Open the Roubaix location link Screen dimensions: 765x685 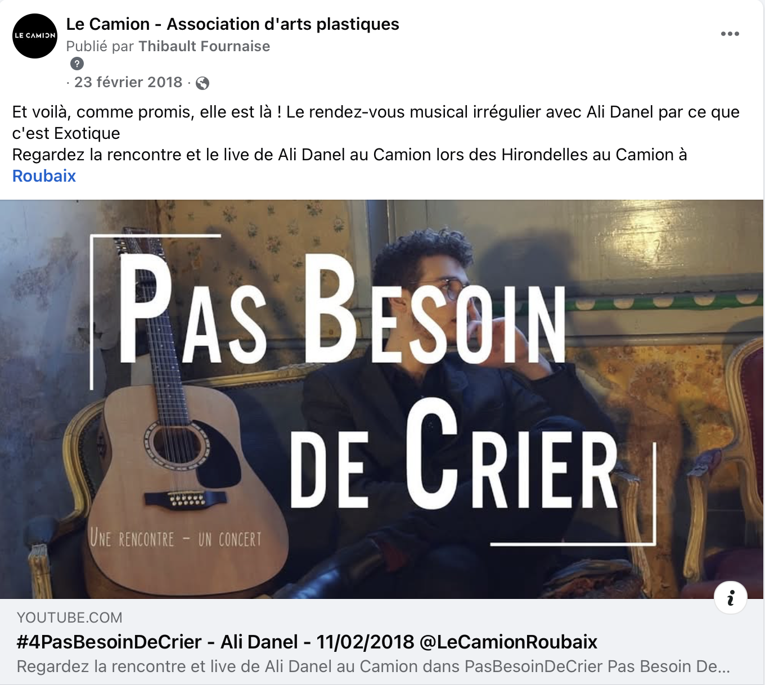point(44,176)
